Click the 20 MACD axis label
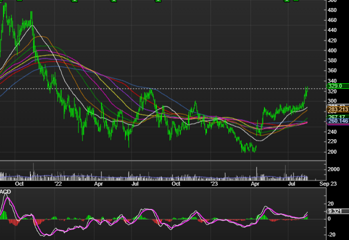 (x=330, y=204)
